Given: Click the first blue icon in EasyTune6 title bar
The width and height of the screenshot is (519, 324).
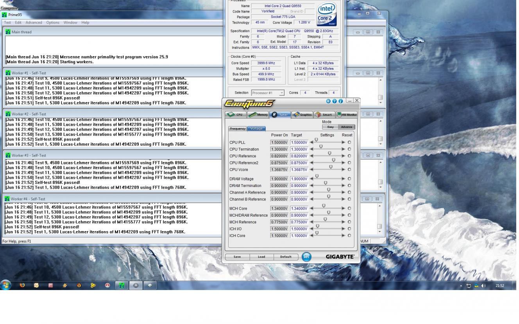Looking at the screenshot, I should pos(328,101).
